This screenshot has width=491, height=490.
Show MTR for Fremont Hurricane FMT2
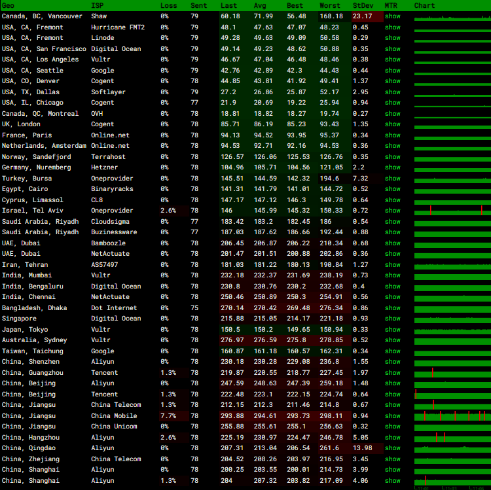click(x=393, y=27)
